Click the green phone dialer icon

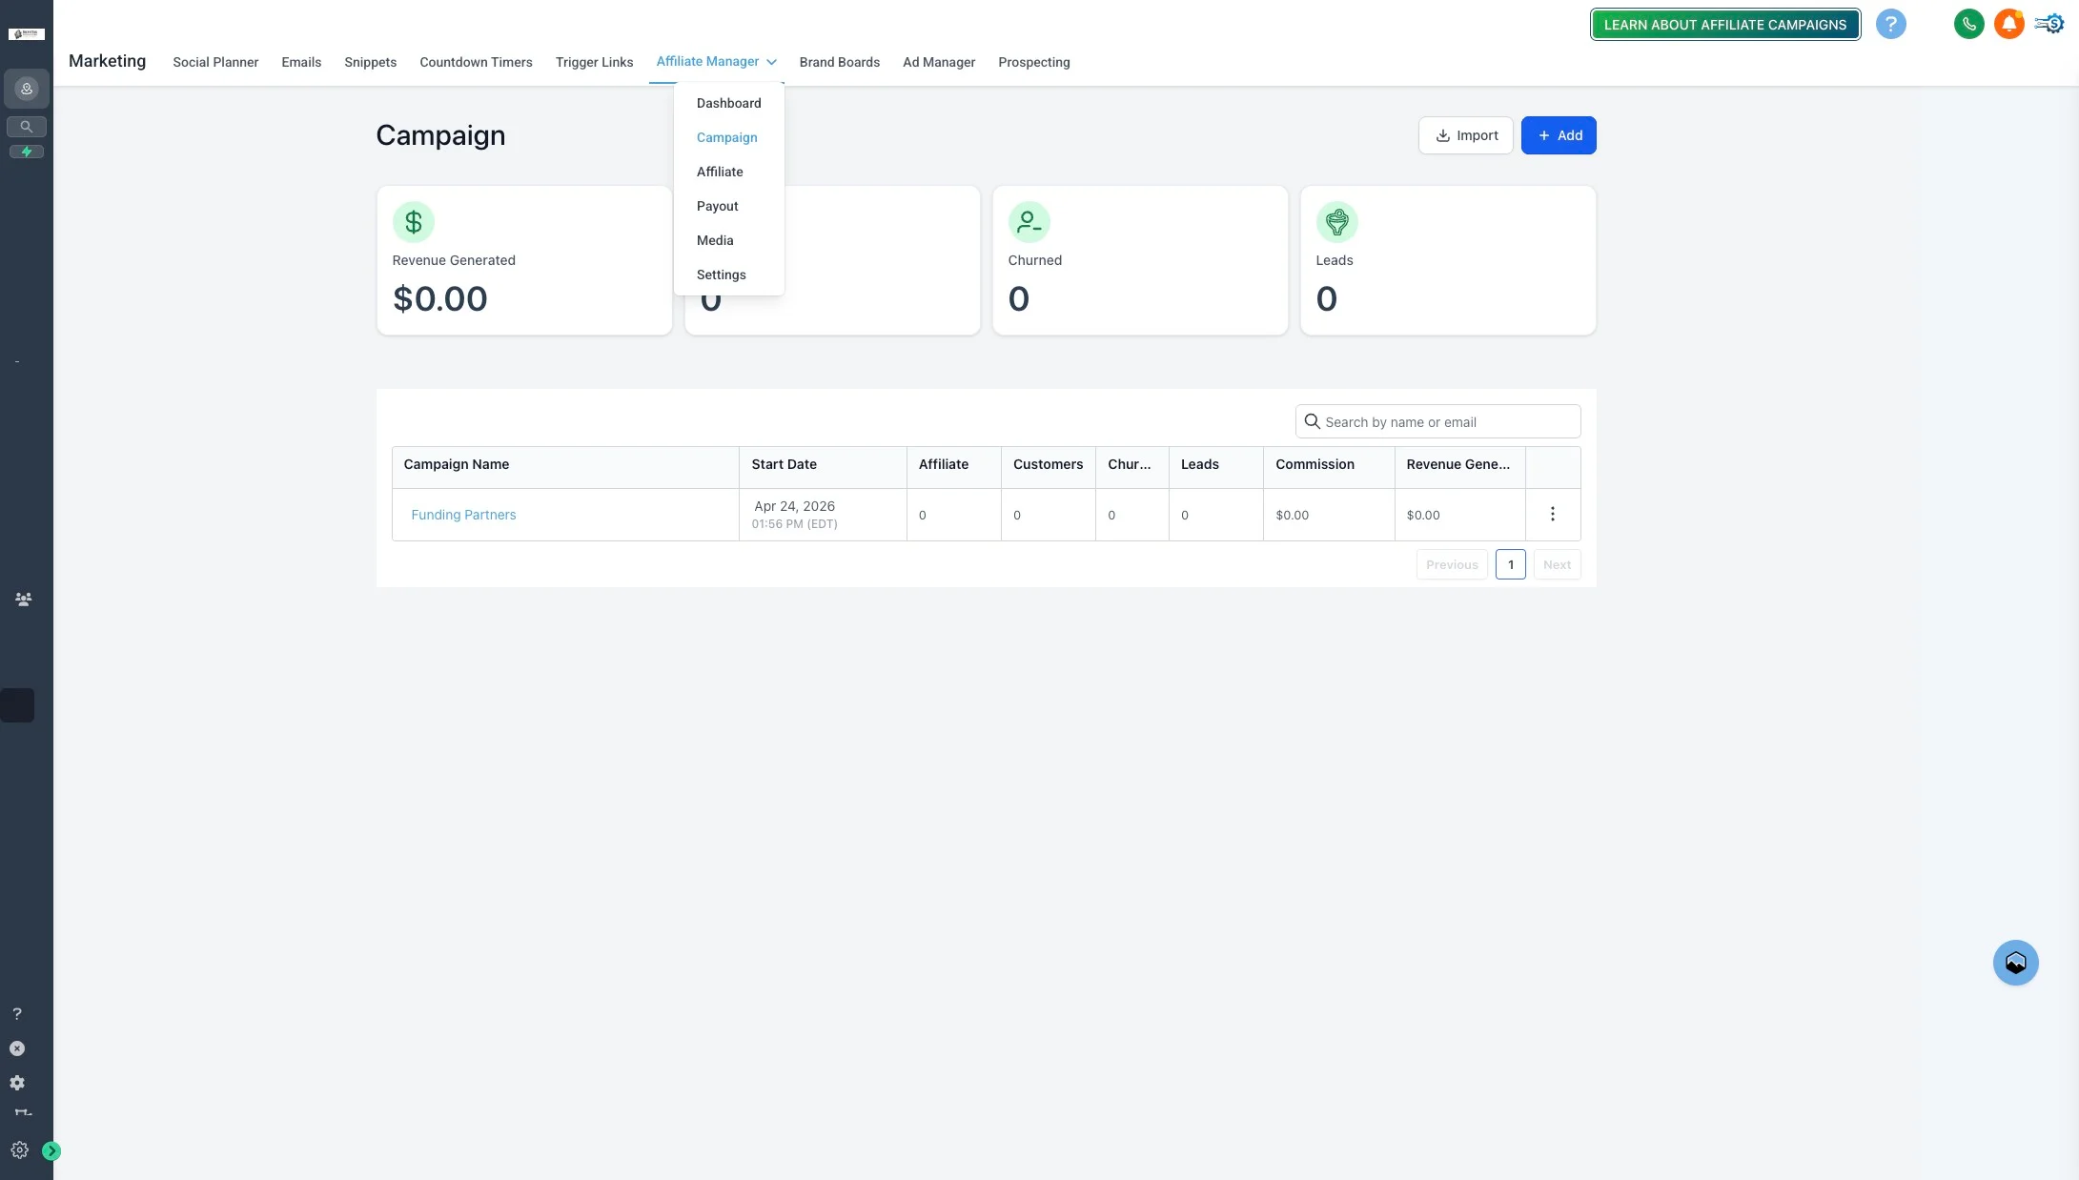(x=1968, y=24)
